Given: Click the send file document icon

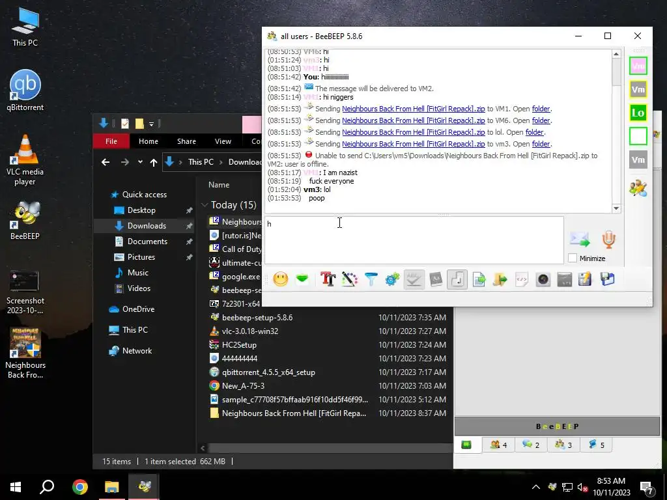Looking at the screenshot, I should point(479,279).
